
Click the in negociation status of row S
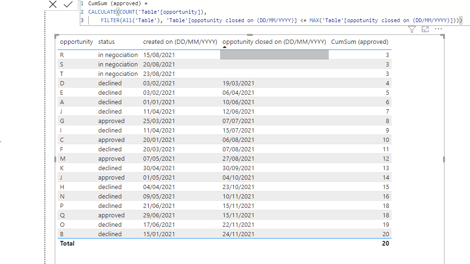118,65
